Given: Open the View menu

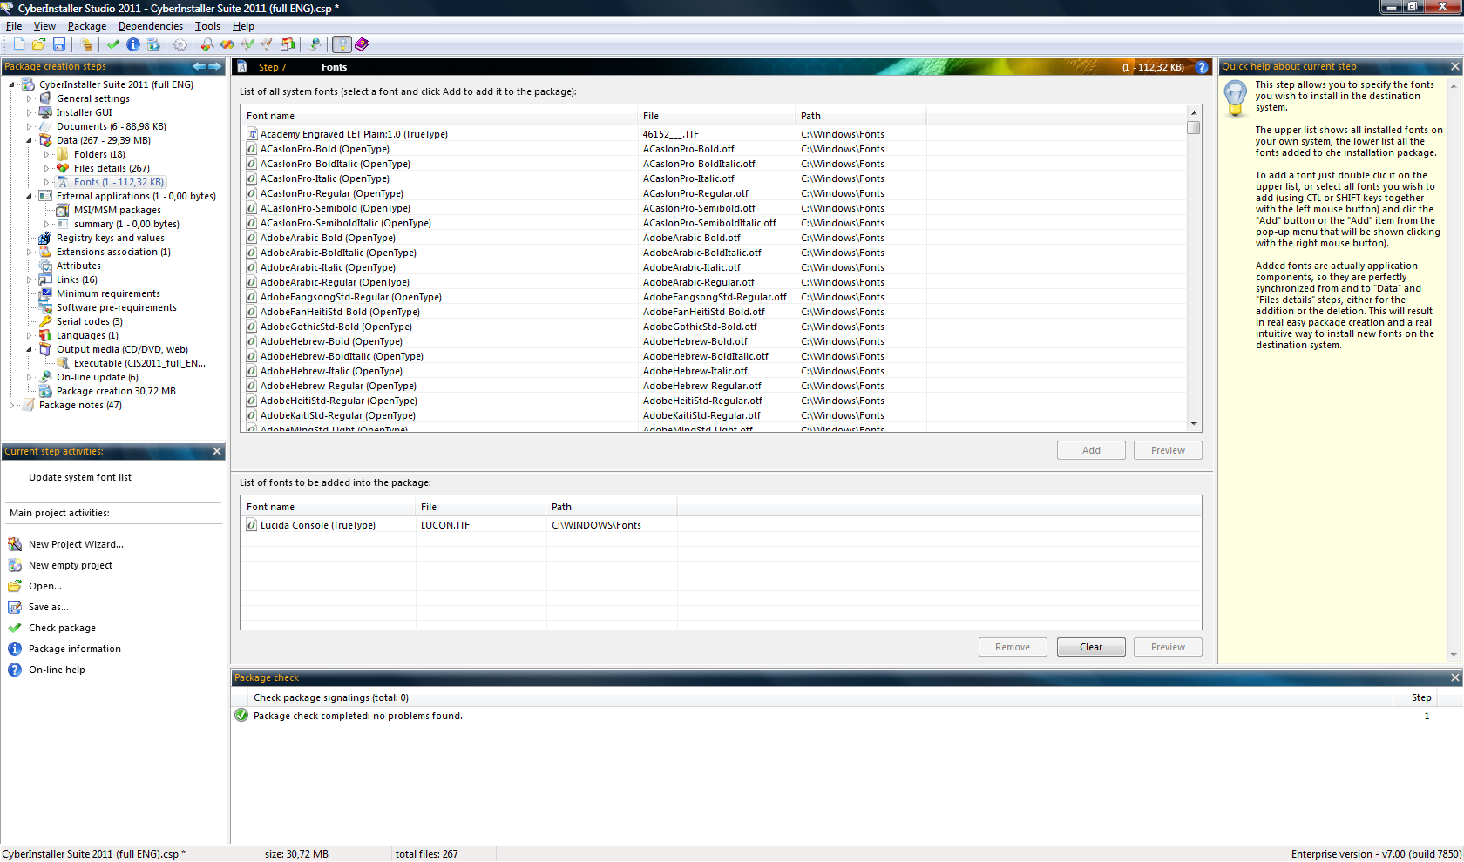Looking at the screenshot, I should (x=44, y=26).
